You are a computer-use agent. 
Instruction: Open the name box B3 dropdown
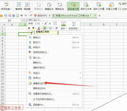pos(21,21)
